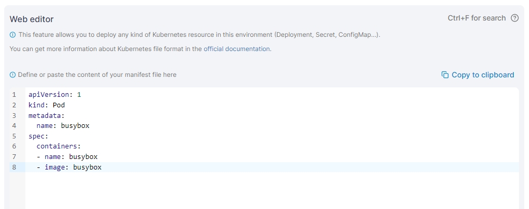Click the 'Web editor' heading

pos(31,19)
